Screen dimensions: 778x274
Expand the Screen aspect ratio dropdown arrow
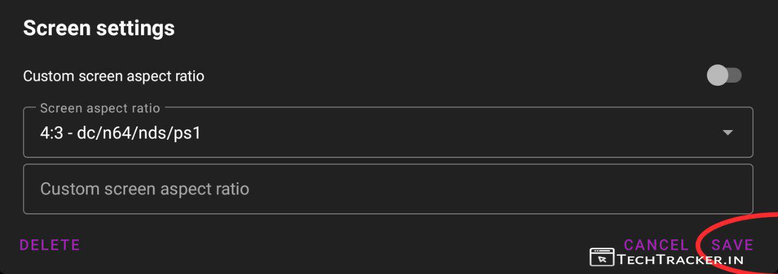coord(728,132)
